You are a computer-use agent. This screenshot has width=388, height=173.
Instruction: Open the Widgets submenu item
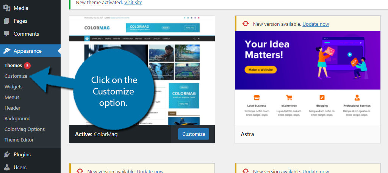point(13,87)
